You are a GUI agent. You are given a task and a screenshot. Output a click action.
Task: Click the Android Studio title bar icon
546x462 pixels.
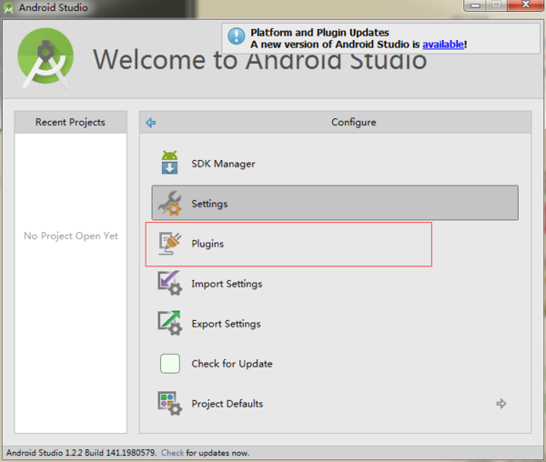coord(8,7)
